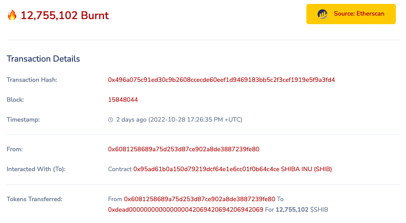Open the Source: Etherscan button
This screenshot has height=223, width=406.
point(351,14)
